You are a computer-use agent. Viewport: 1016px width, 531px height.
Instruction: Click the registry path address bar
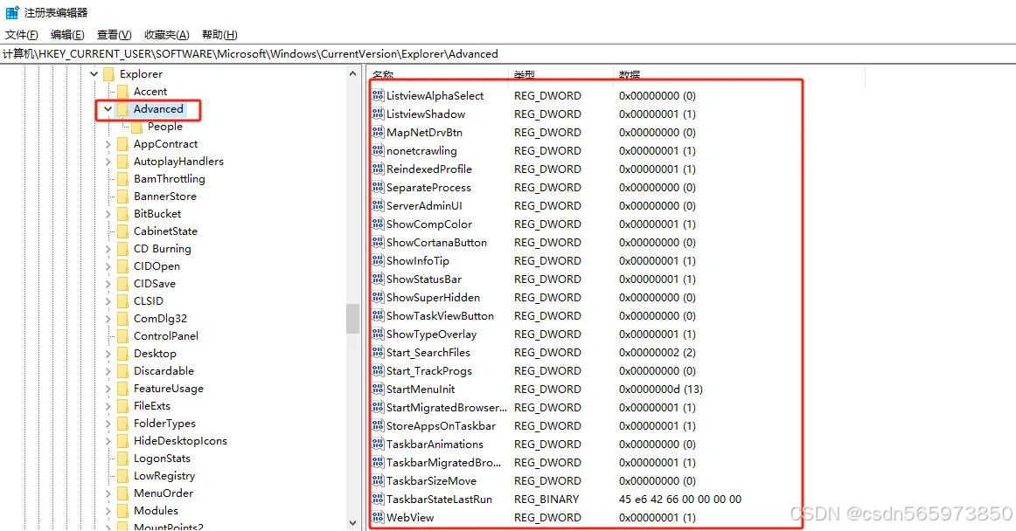coord(508,54)
